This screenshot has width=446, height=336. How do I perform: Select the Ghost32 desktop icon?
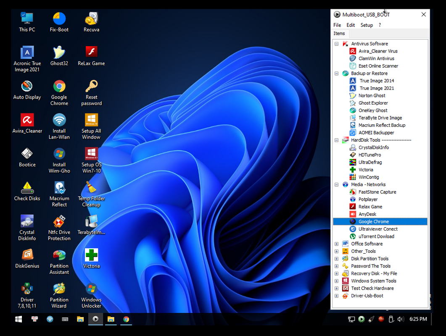tap(59, 56)
